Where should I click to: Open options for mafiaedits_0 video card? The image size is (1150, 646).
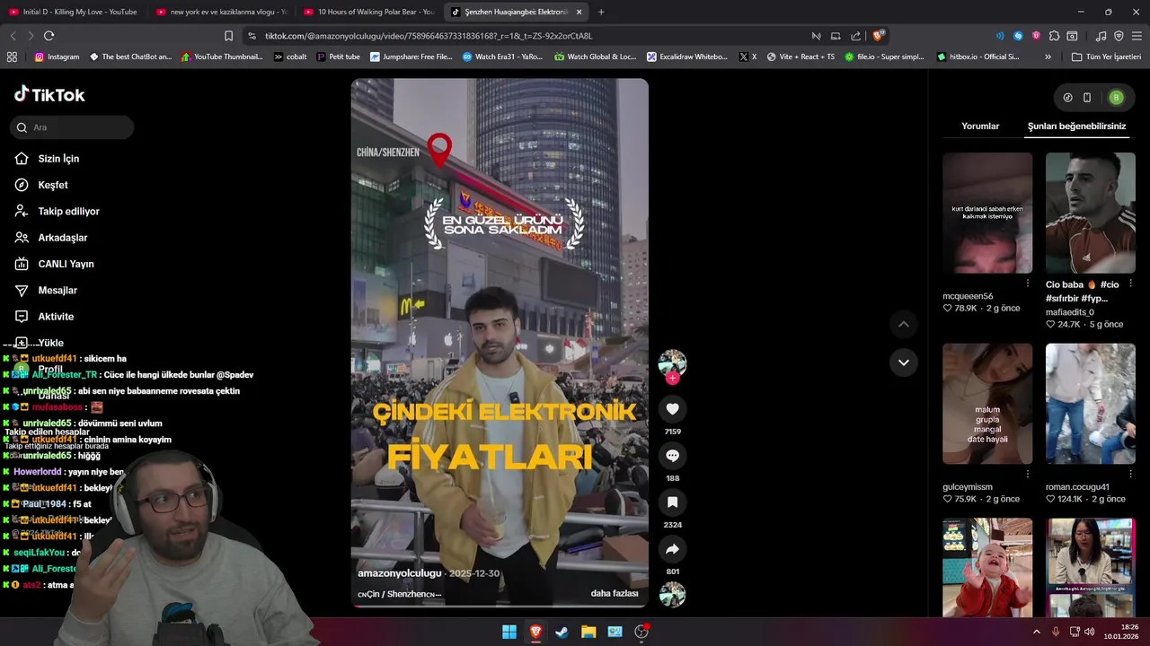coord(1130,284)
